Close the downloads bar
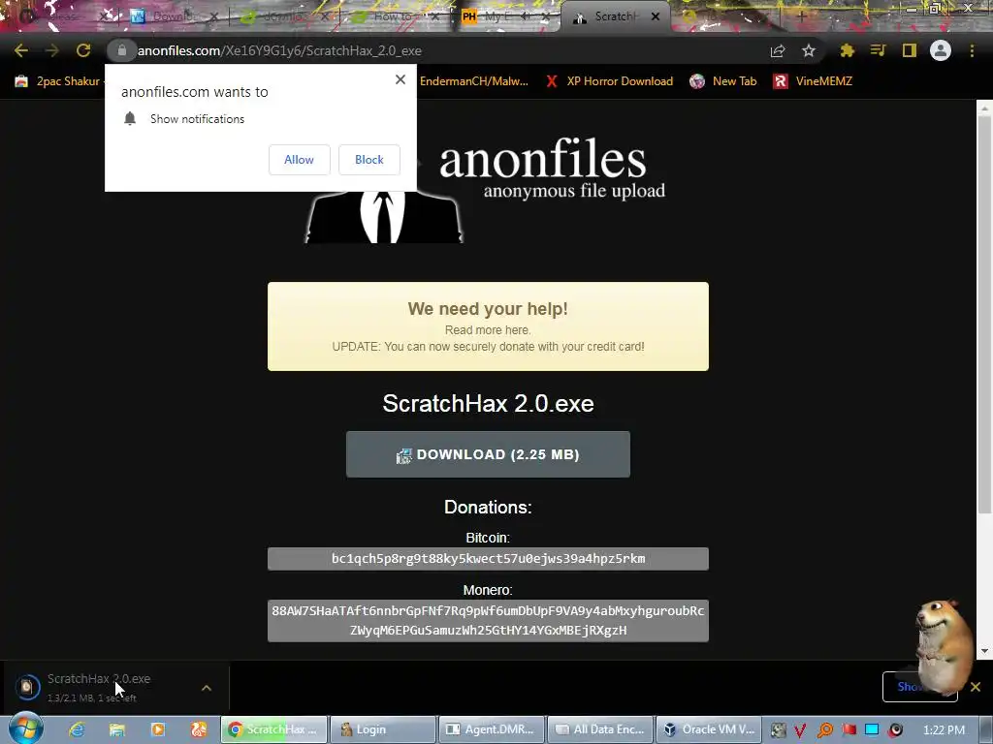Image resolution: width=993 pixels, height=744 pixels. 976,687
